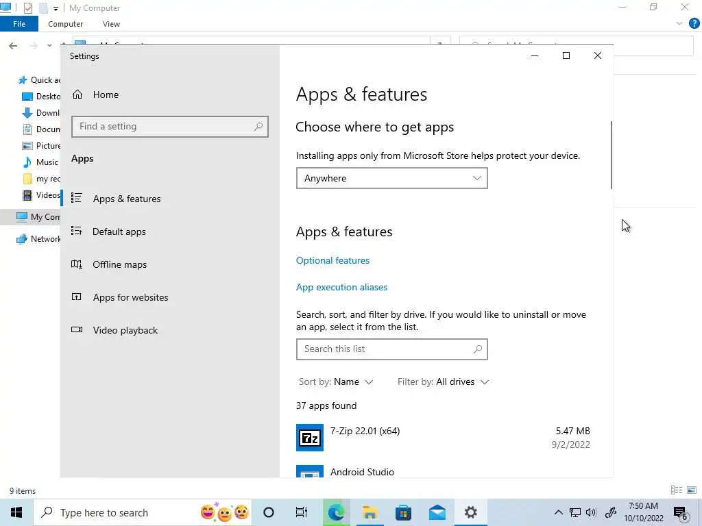Open Video playback settings
This screenshot has height=526, width=702.
(125, 330)
